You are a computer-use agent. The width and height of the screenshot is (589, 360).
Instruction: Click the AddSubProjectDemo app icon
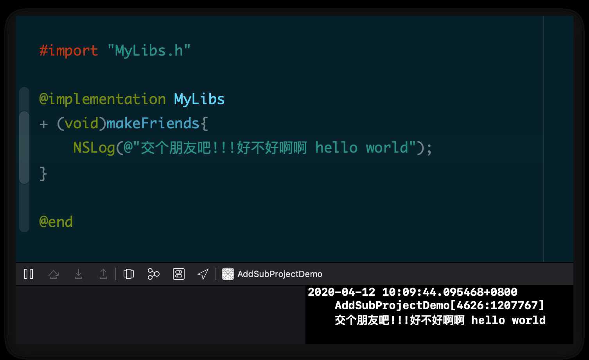228,274
